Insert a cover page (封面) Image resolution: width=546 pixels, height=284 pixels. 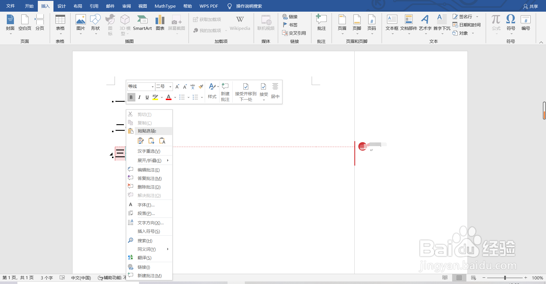point(10,24)
